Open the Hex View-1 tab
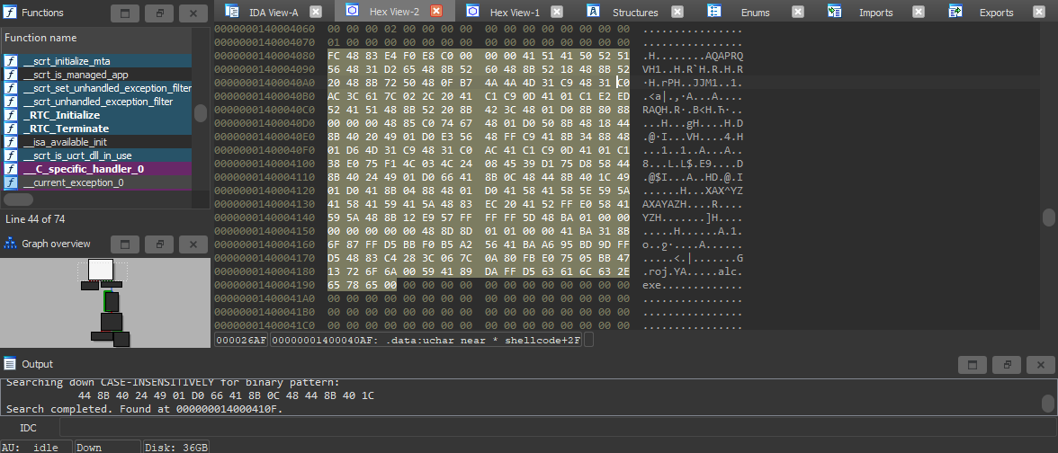This screenshot has height=453, width=1058. click(513, 12)
